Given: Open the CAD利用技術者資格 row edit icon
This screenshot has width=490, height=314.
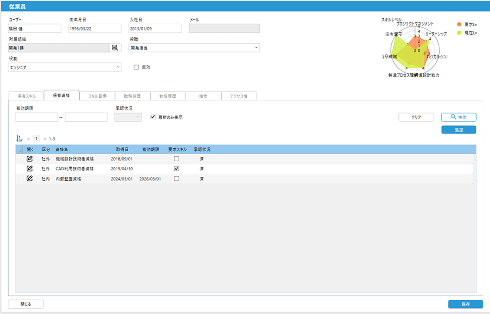Looking at the screenshot, I should [x=30, y=168].
